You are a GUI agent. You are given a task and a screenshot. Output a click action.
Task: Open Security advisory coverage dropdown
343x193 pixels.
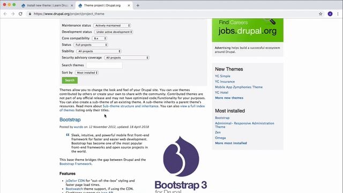pos(126,57)
